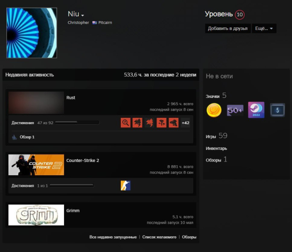Click the Counter-Strike 2 achievements progress bar
Viewport: 292px width, 252px height.
point(72,185)
